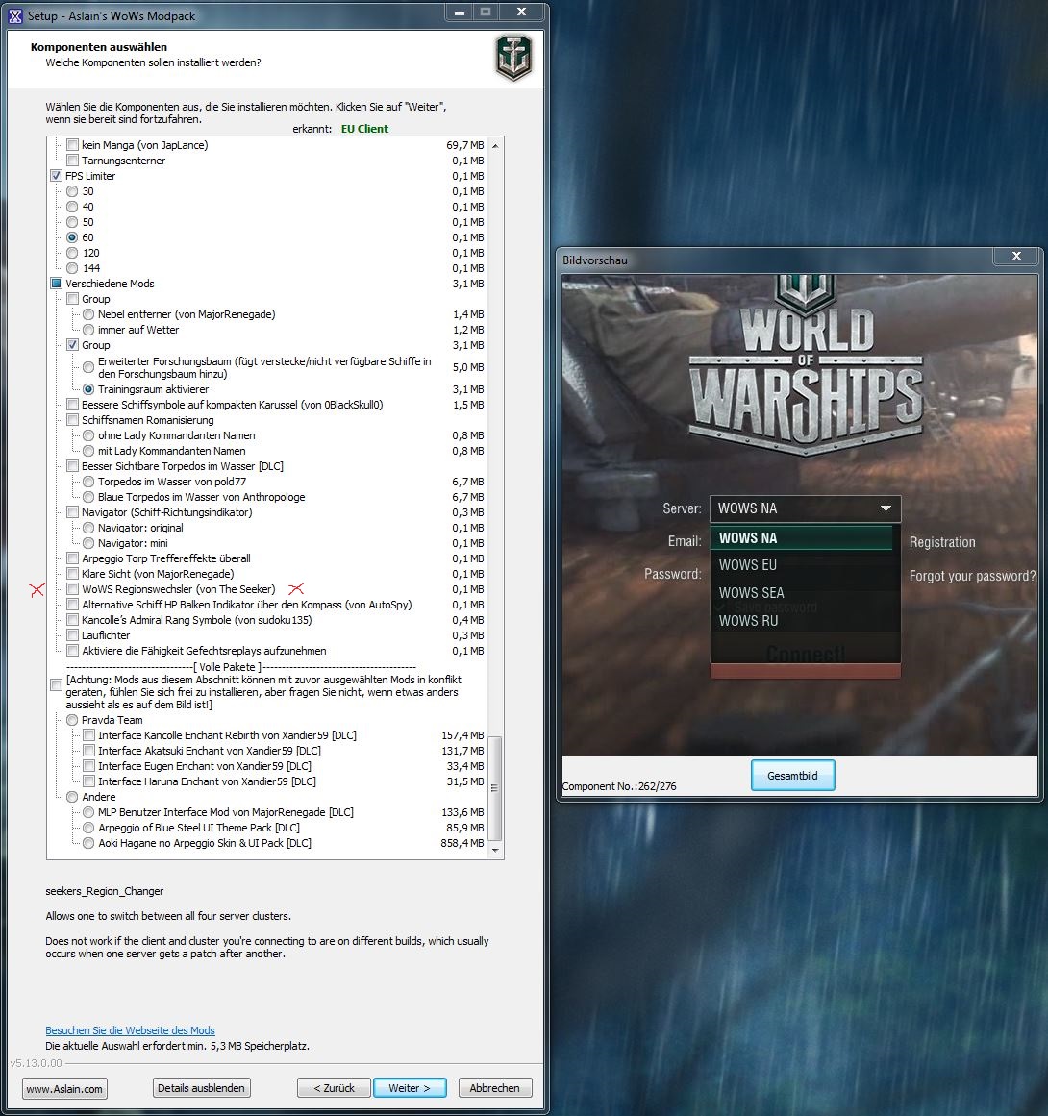Click the World of Warships shield logo
The image size is (1048, 1116).
coord(513,58)
